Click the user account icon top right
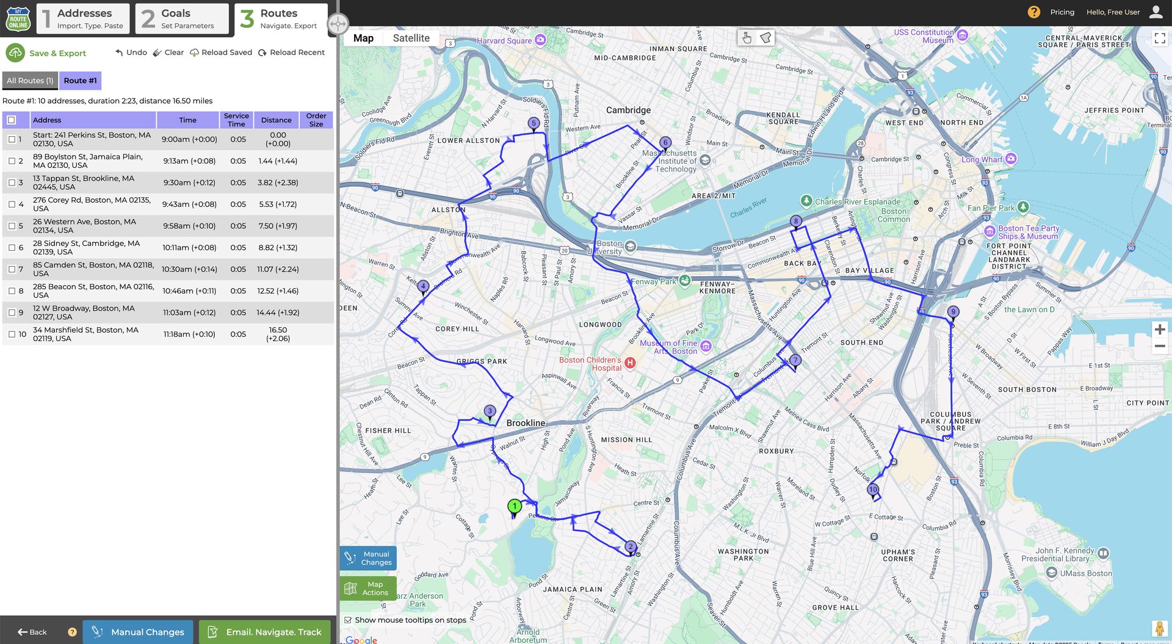Image resolution: width=1172 pixels, height=644 pixels. (1156, 12)
